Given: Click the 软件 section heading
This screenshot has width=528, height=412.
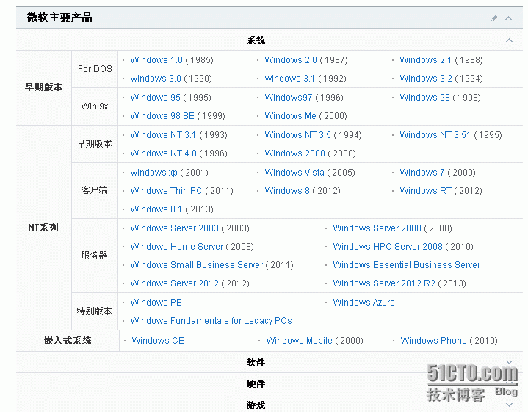Looking at the screenshot, I should pos(256,363).
